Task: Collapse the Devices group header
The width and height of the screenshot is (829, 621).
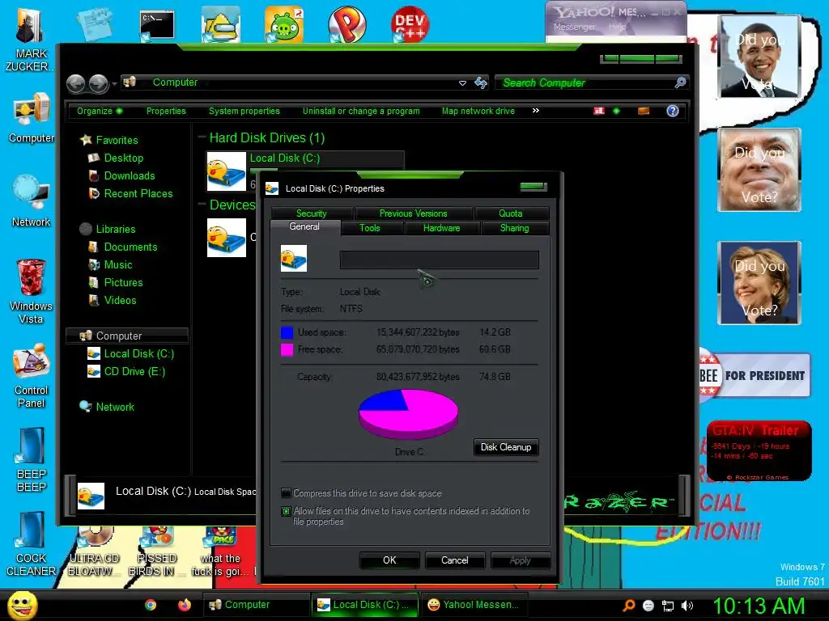Action: 202,205
